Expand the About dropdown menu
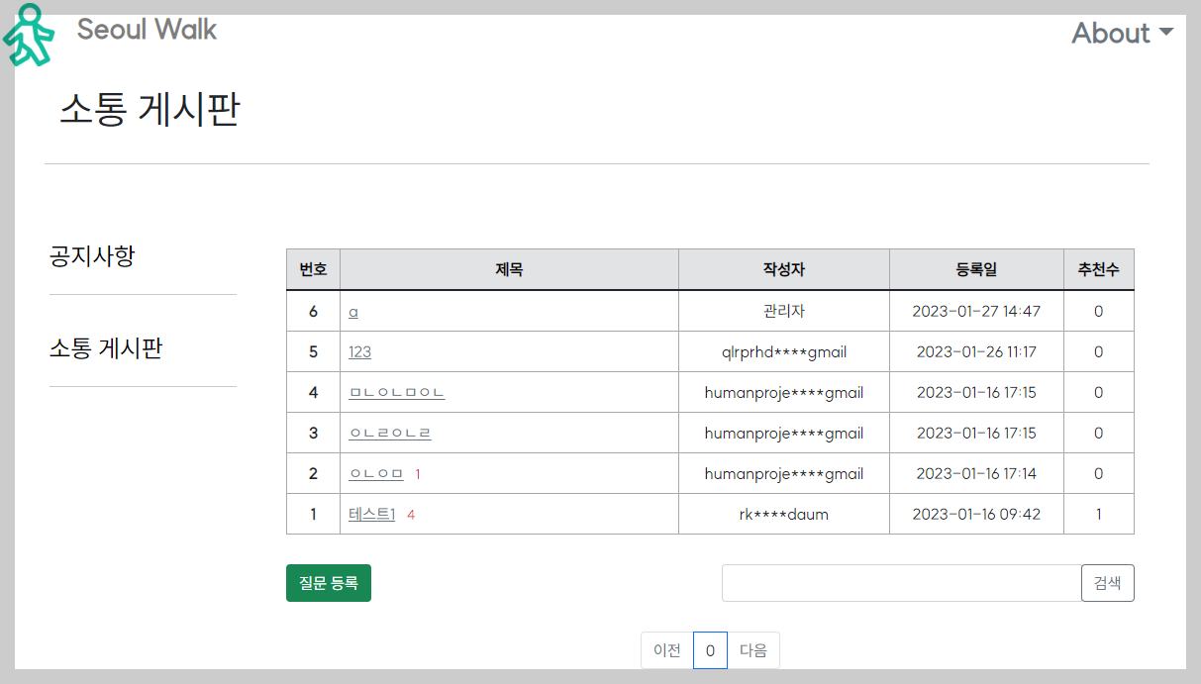 pyautogui.click(x=1111, y=33)
